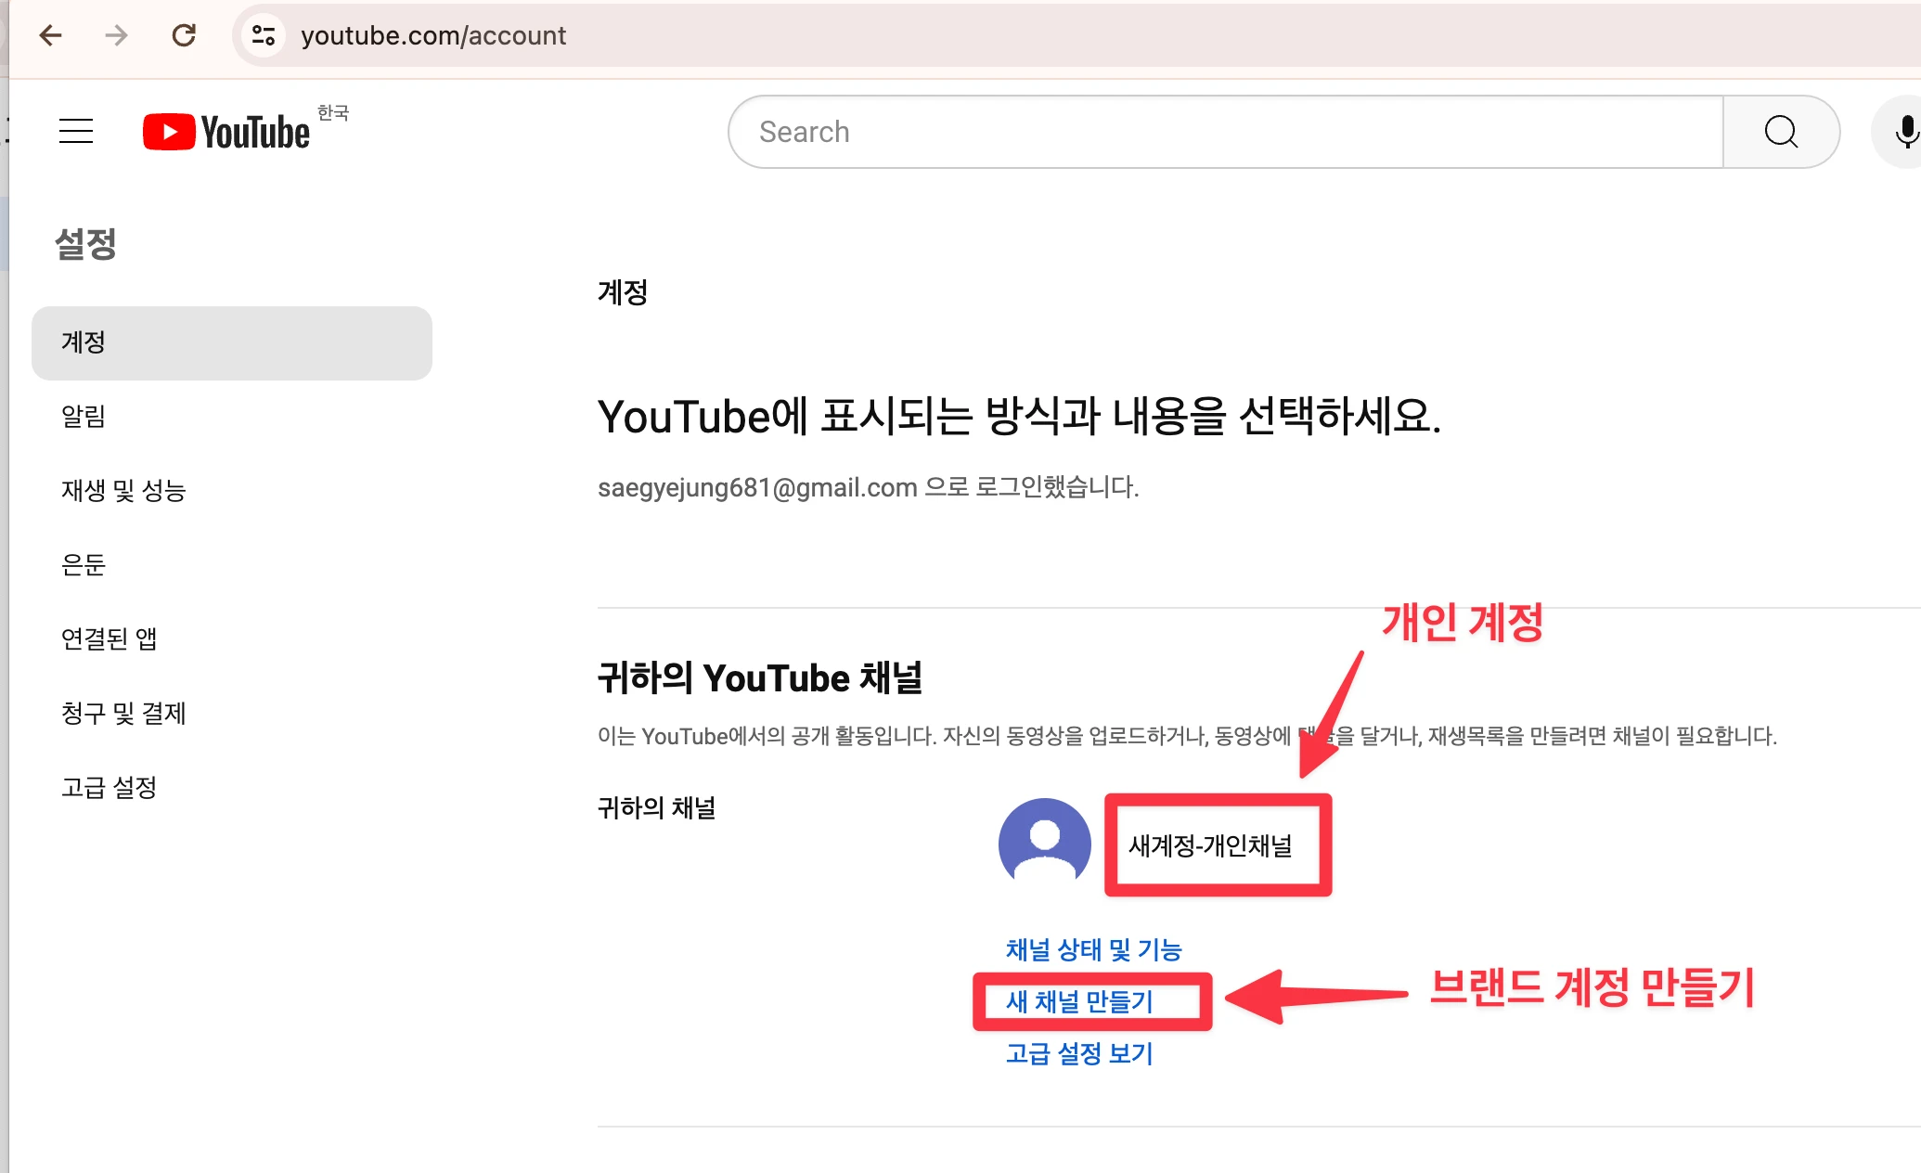Reload the page with refresh icon
Screen dimensions: 1921x1173
pos(184,35)
